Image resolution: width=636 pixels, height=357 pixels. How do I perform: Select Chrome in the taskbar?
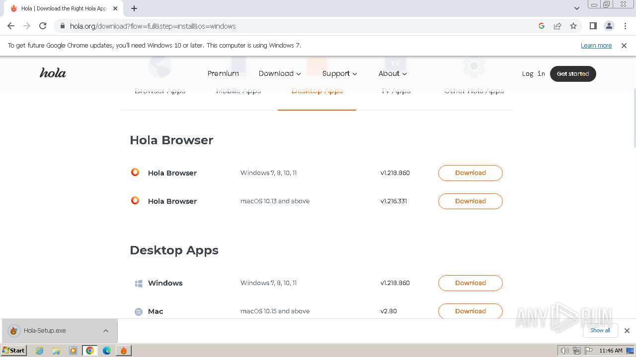coord(90,351)
